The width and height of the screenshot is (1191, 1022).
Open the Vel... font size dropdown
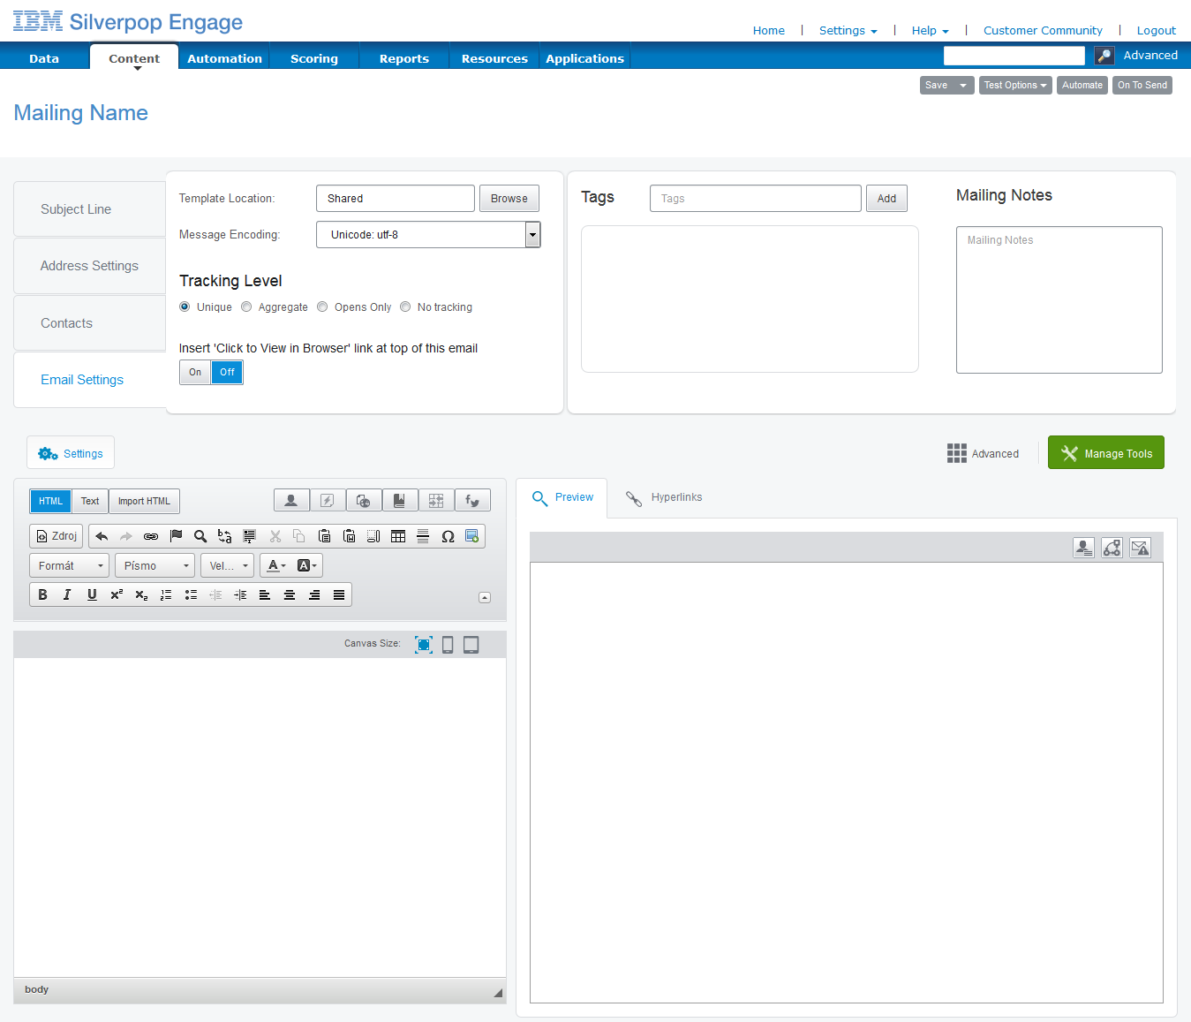227,565
